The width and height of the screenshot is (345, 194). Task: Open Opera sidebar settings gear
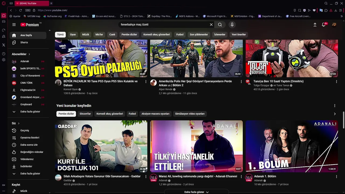[4, 60]
